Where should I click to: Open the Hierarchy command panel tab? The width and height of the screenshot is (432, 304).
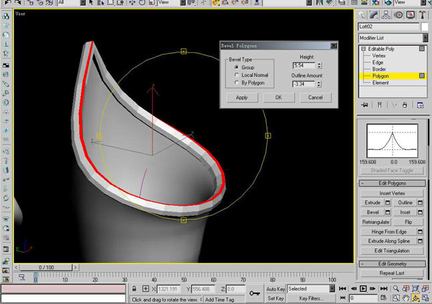386,15
